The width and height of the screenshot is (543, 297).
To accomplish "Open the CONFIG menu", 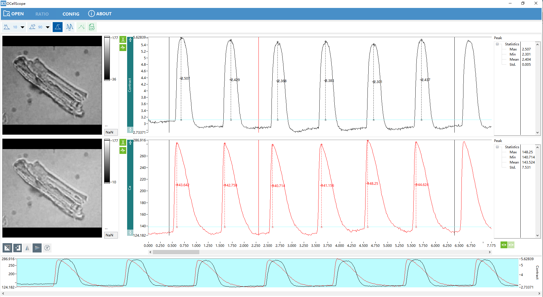I will (71, 14).
